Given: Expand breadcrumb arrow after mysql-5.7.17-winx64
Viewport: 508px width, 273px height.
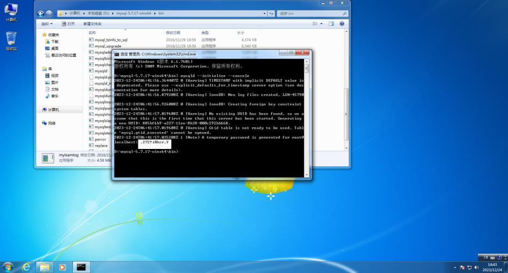Looking at the screenshot, I should tap(155, 14).
